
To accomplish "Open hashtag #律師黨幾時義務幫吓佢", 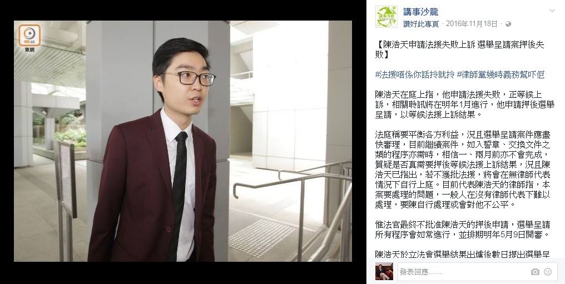I will 500,74.
